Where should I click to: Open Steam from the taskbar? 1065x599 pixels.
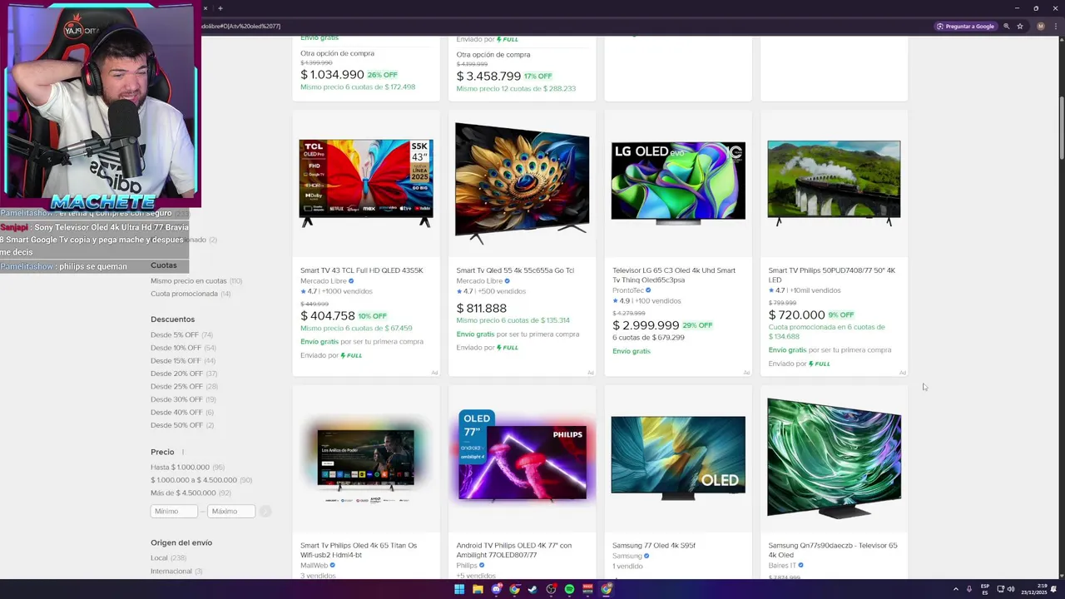pos(532,589)
